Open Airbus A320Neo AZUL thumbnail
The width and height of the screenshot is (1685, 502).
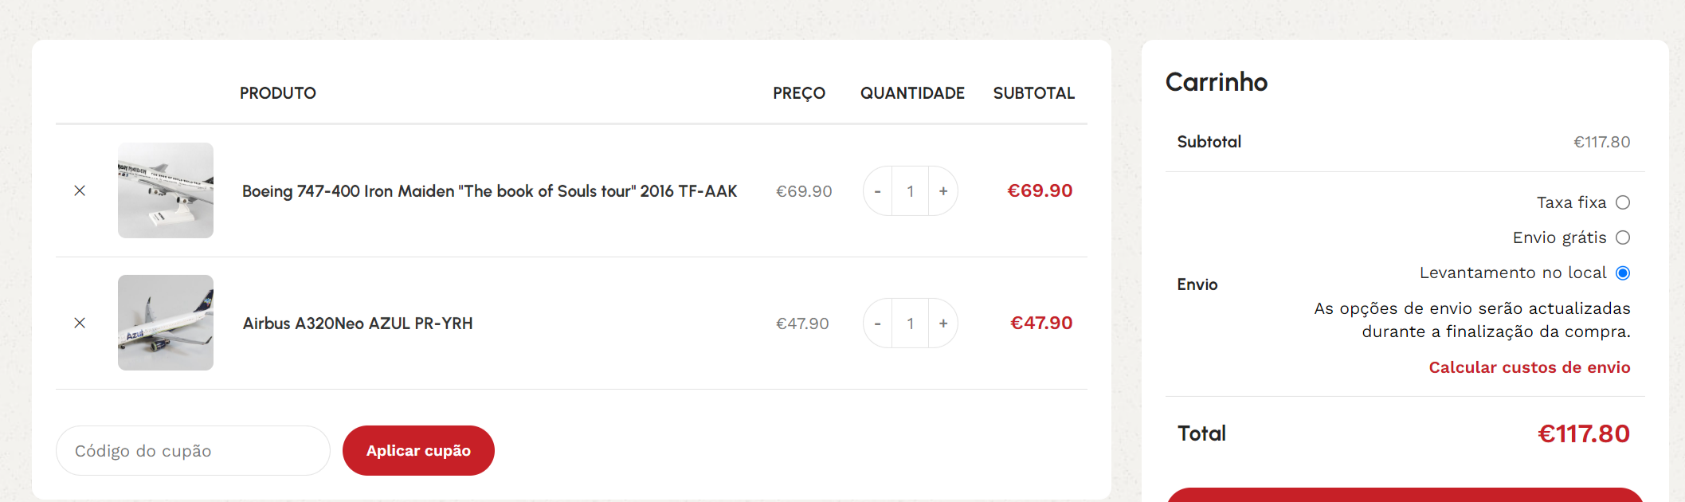pos(166,323)
